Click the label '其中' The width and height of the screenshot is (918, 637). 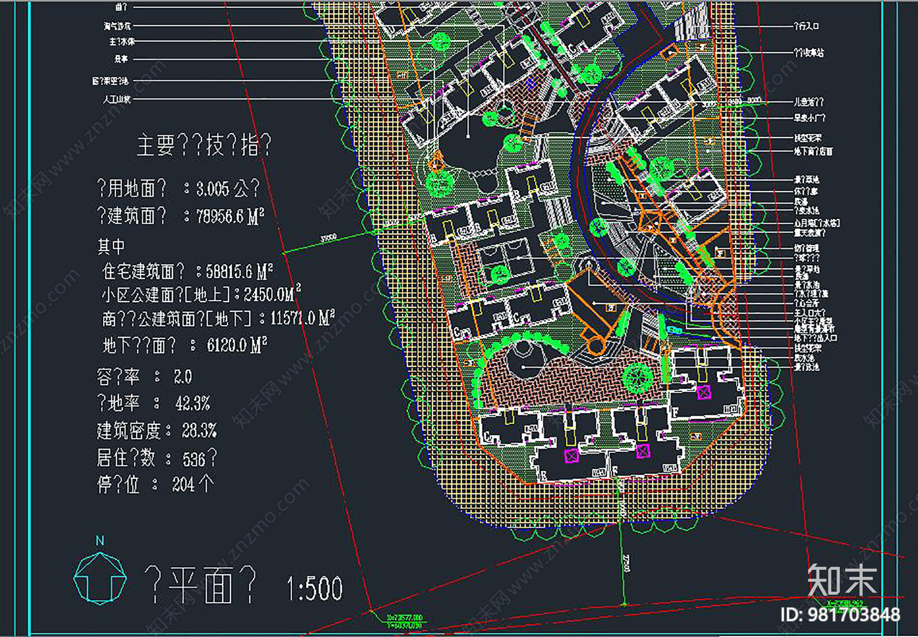click(111, 247)
